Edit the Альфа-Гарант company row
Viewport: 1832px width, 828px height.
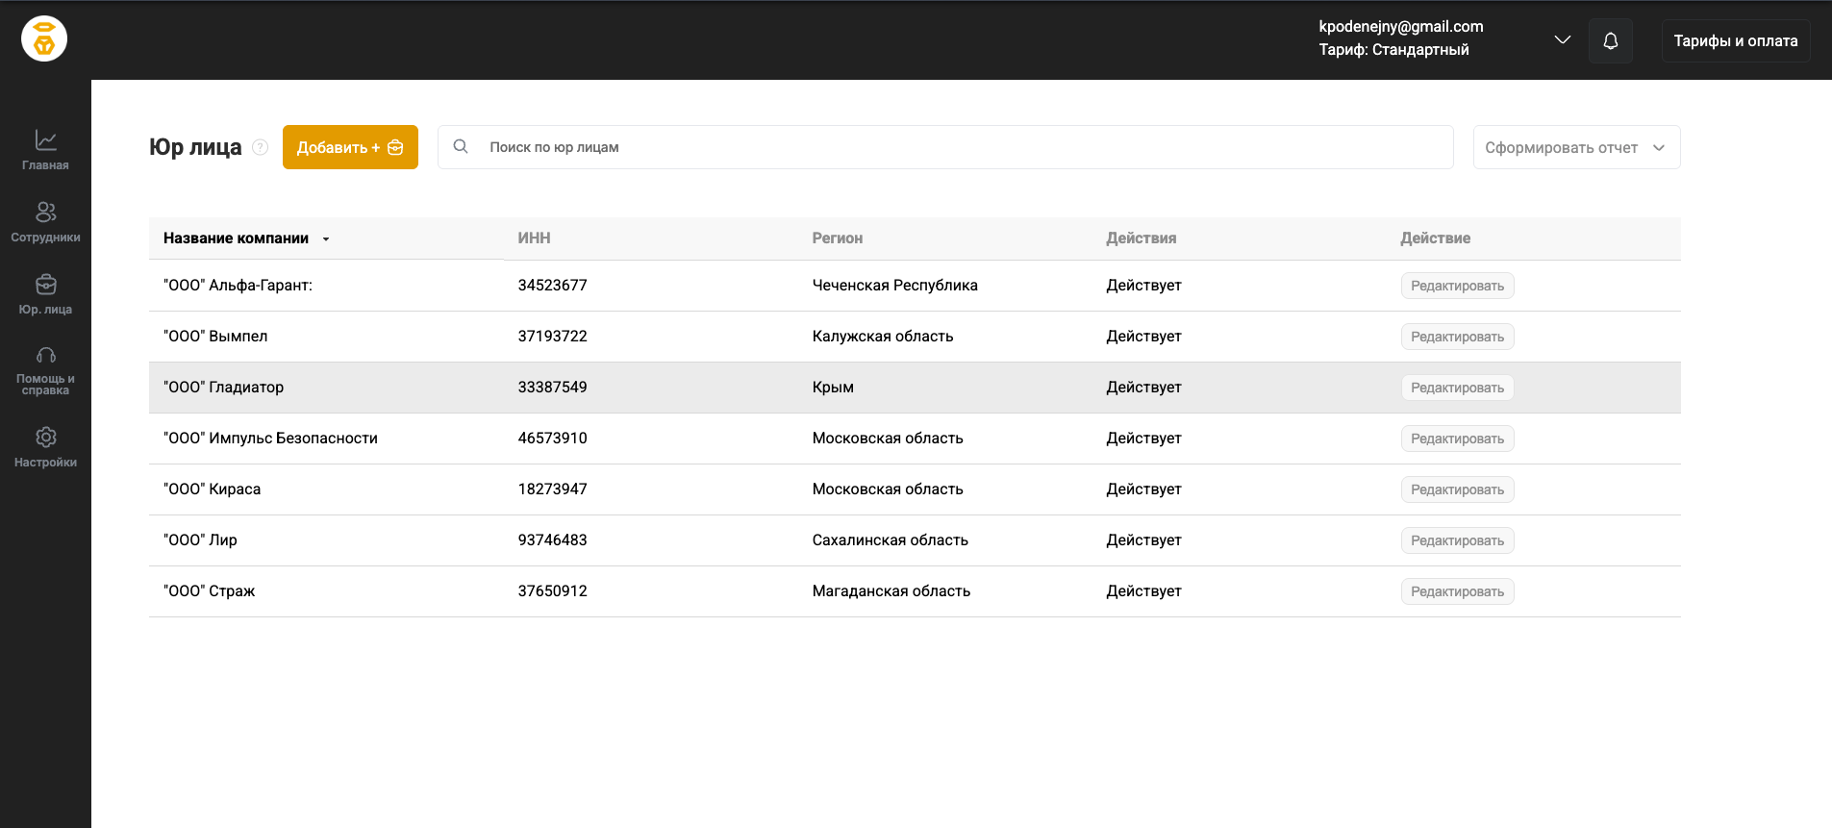[1457, 286]
